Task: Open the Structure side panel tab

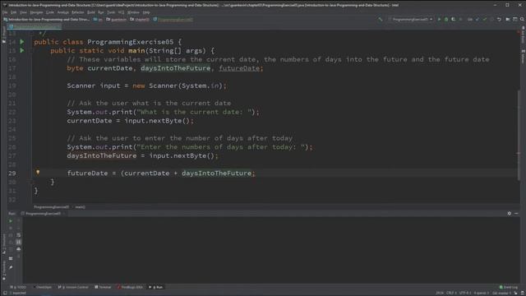Action: click(3, 244)
